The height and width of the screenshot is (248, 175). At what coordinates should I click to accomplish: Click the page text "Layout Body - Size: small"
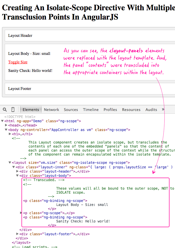29,54
